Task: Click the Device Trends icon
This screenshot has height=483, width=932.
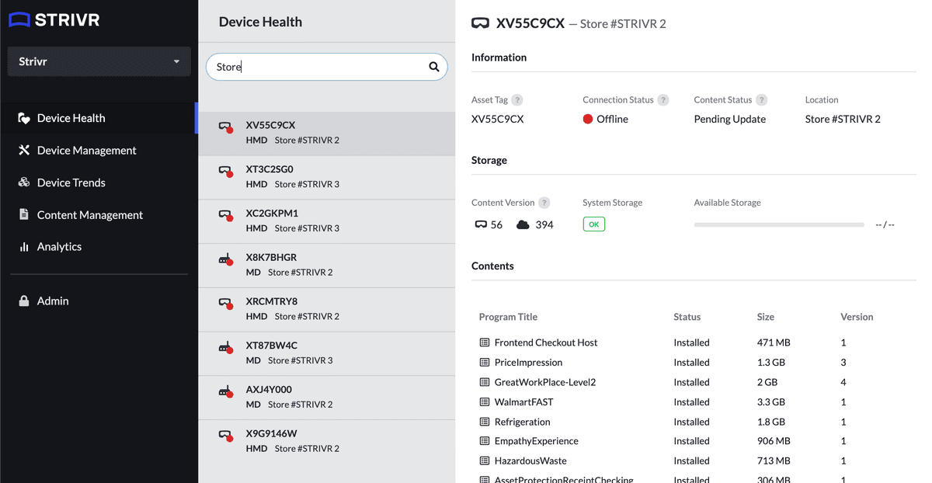Action: tap(24, 182)
